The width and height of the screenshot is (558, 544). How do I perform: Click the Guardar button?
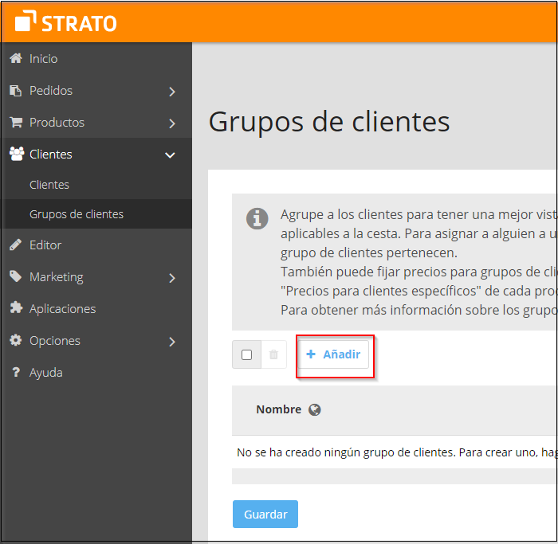point(265,515)
